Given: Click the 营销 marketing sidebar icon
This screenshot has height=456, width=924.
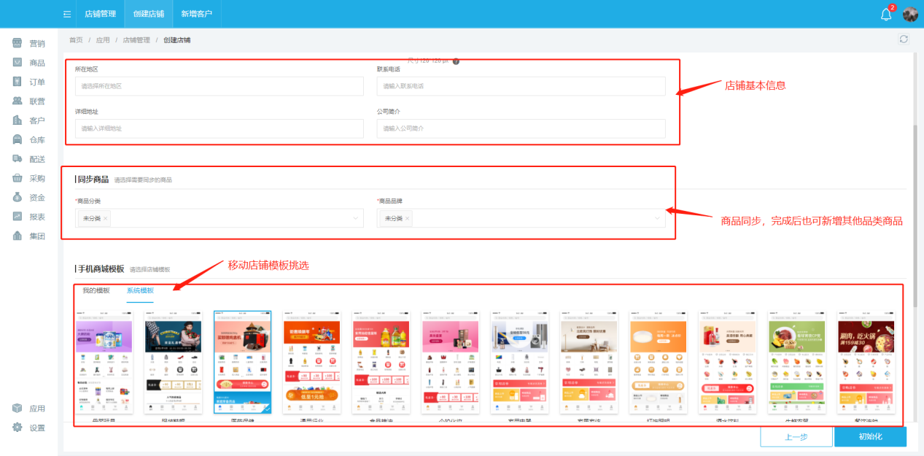Looking at the screenshot, I should (18, 44).
